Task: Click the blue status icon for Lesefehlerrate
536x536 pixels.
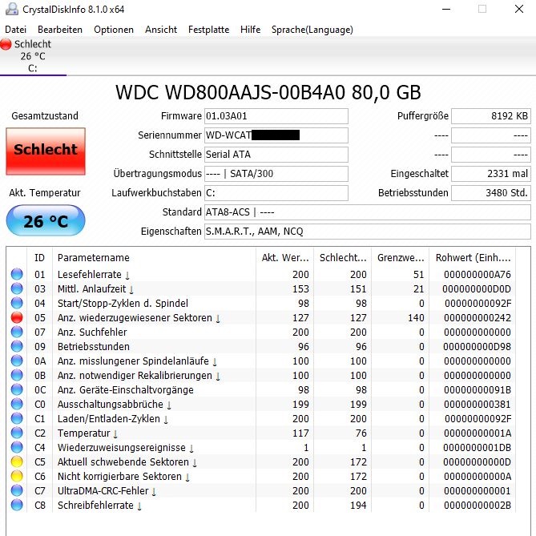Action: point(17,274)
